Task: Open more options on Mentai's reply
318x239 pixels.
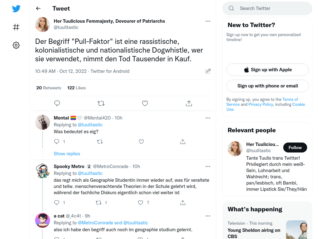Action: (x=208, y=118)
